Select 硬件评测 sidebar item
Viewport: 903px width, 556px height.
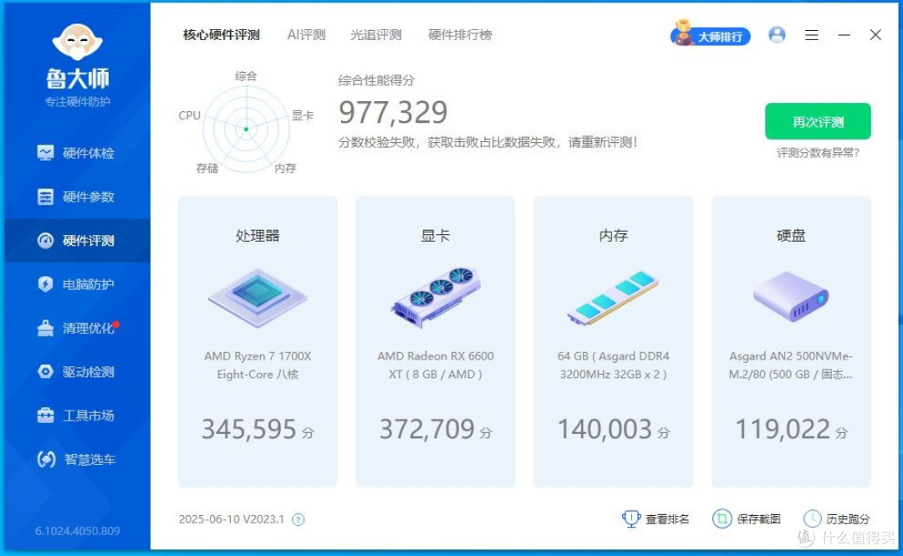coord(77,240)
